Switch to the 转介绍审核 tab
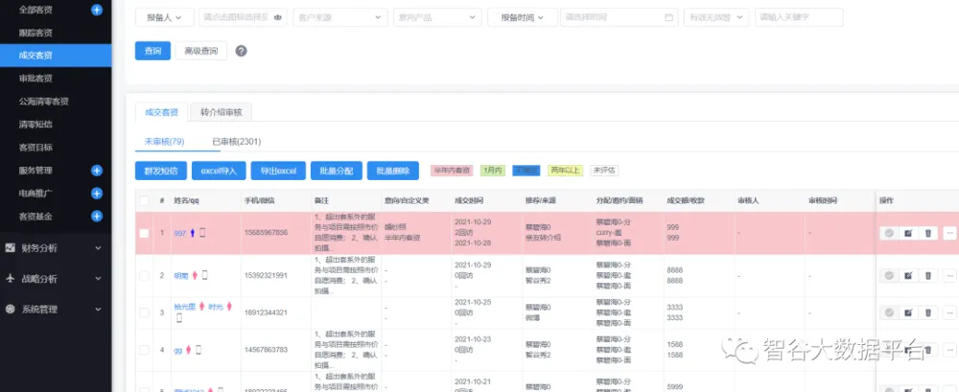This screenshot has height=392, width=959. tap(221, 111)
